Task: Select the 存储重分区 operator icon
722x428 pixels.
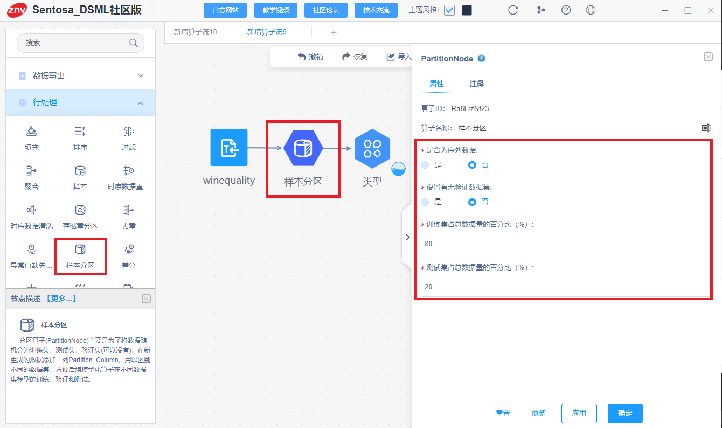Action: (x=80, y=210)
